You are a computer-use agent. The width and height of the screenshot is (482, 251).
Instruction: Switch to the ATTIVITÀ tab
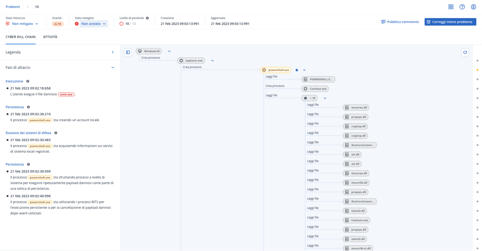click(50, 37)
